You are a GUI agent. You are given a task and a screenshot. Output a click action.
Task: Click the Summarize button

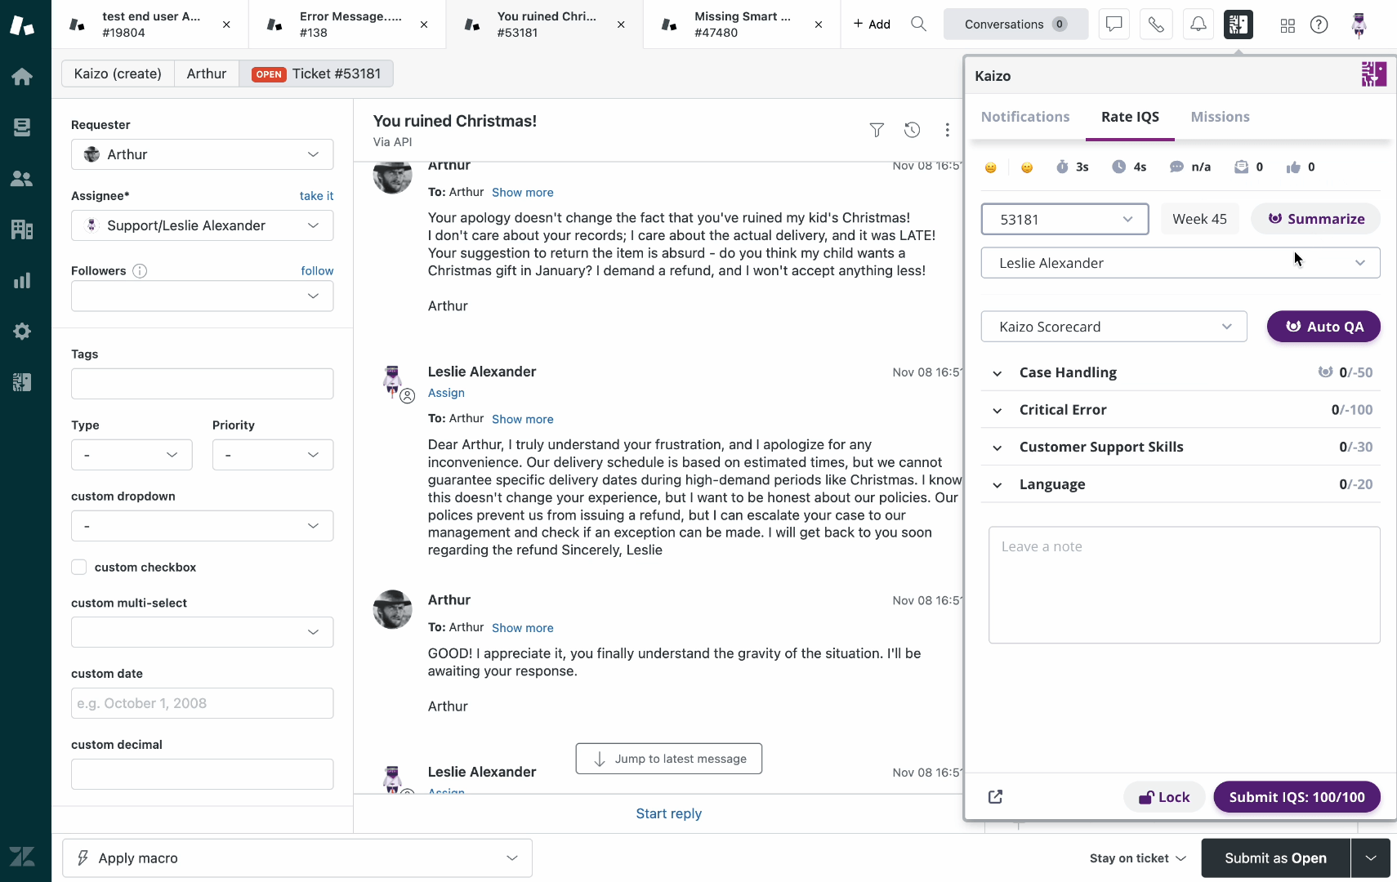click(x=1316, y=219)
